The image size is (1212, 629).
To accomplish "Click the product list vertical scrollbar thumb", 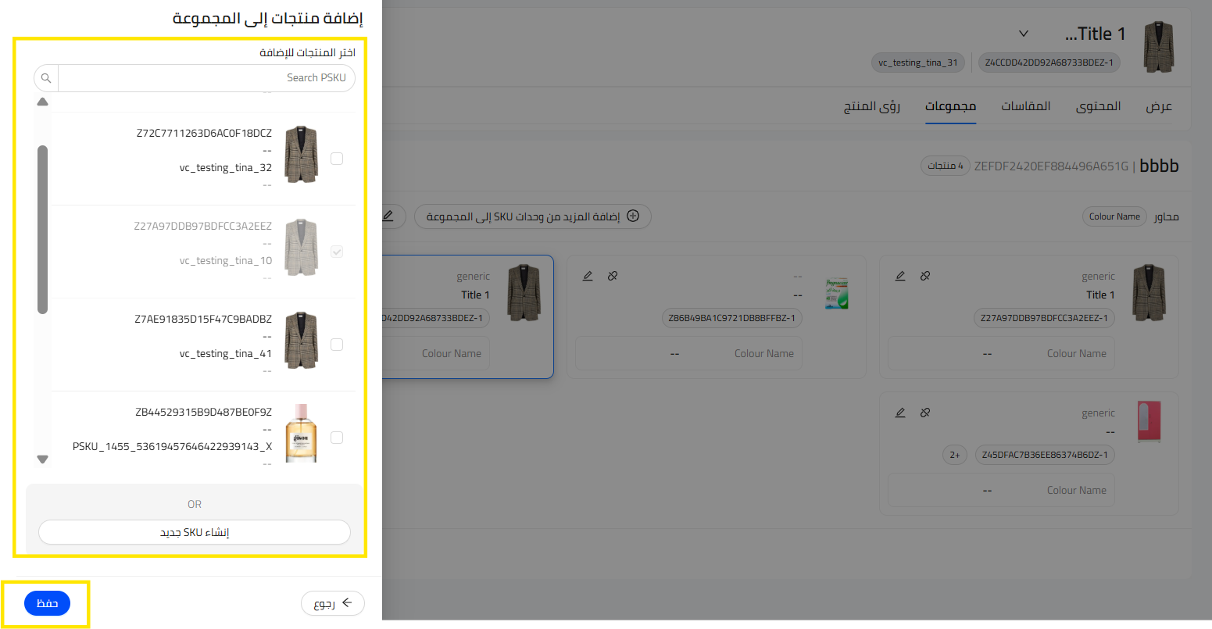I will coord(43,230).
